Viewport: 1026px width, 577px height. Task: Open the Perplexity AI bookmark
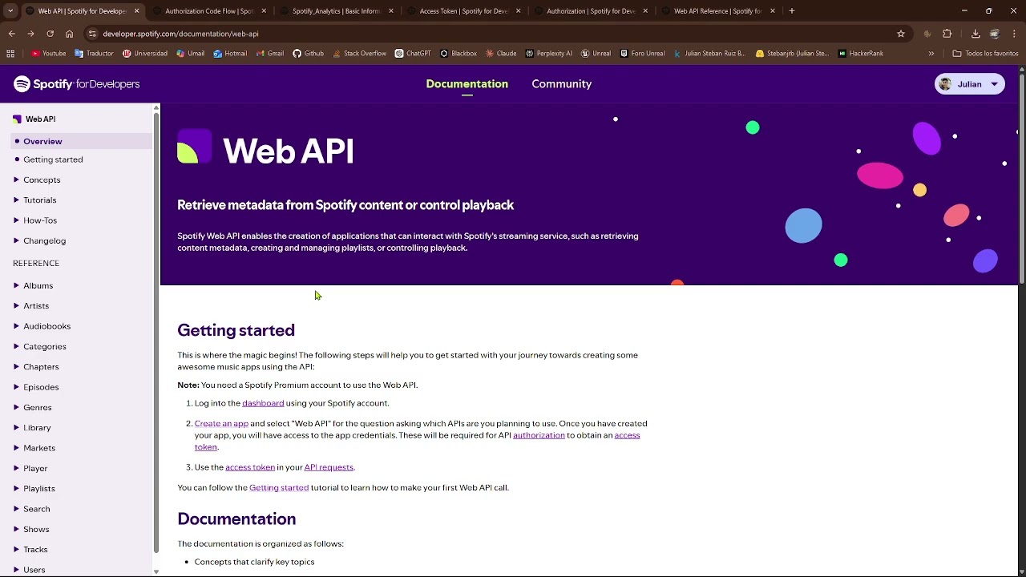tap(549, 54)
